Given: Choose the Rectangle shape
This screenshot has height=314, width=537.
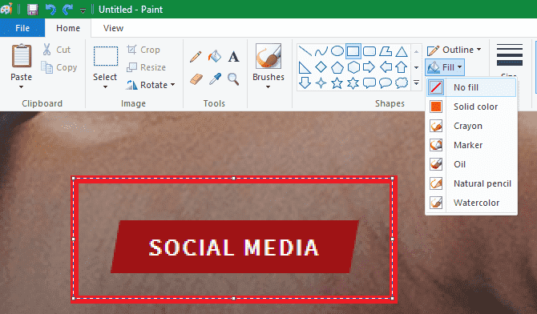Looking at the screenshot, I should pos(353,51).
